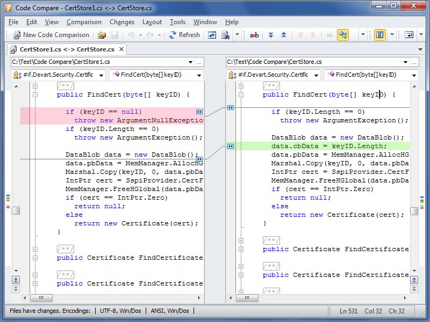Open the Comparison menu
The width and height of the screenshot is (430, 322).
(84, 22)
